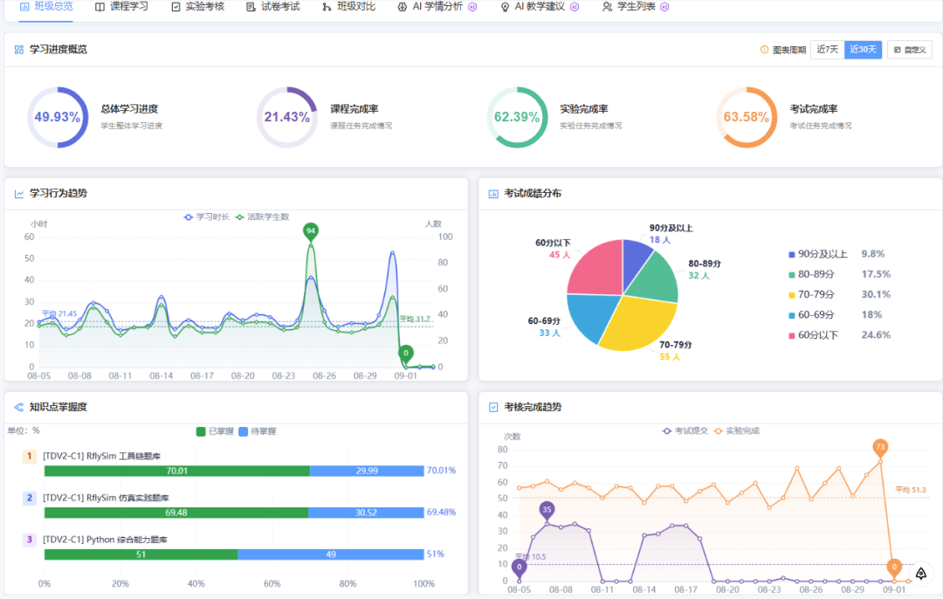Go to the 试卷考试 tab

pyautogui.click(x=273, y=7)
